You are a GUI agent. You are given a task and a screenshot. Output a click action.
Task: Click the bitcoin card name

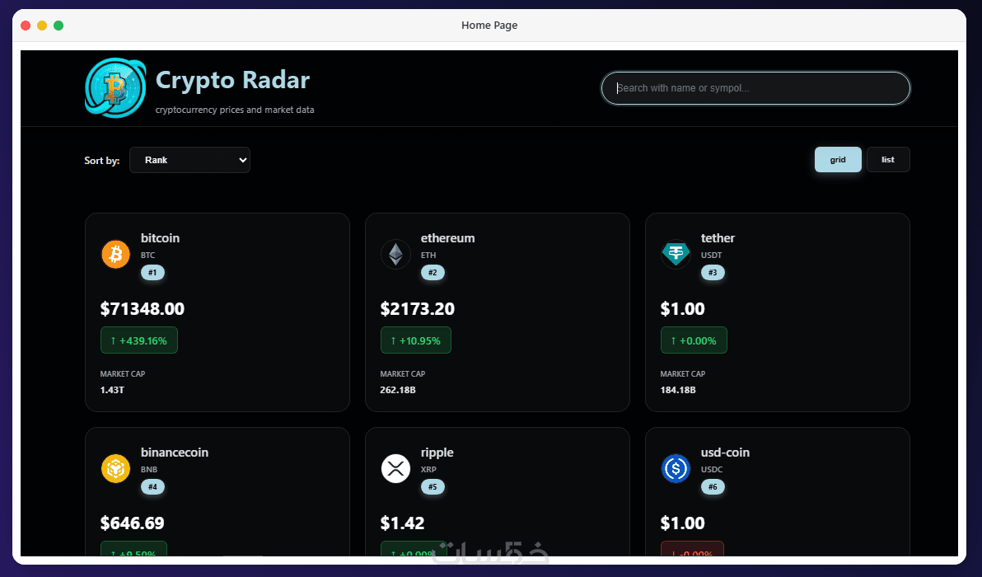pyautogui.click(x=161, y=238)
